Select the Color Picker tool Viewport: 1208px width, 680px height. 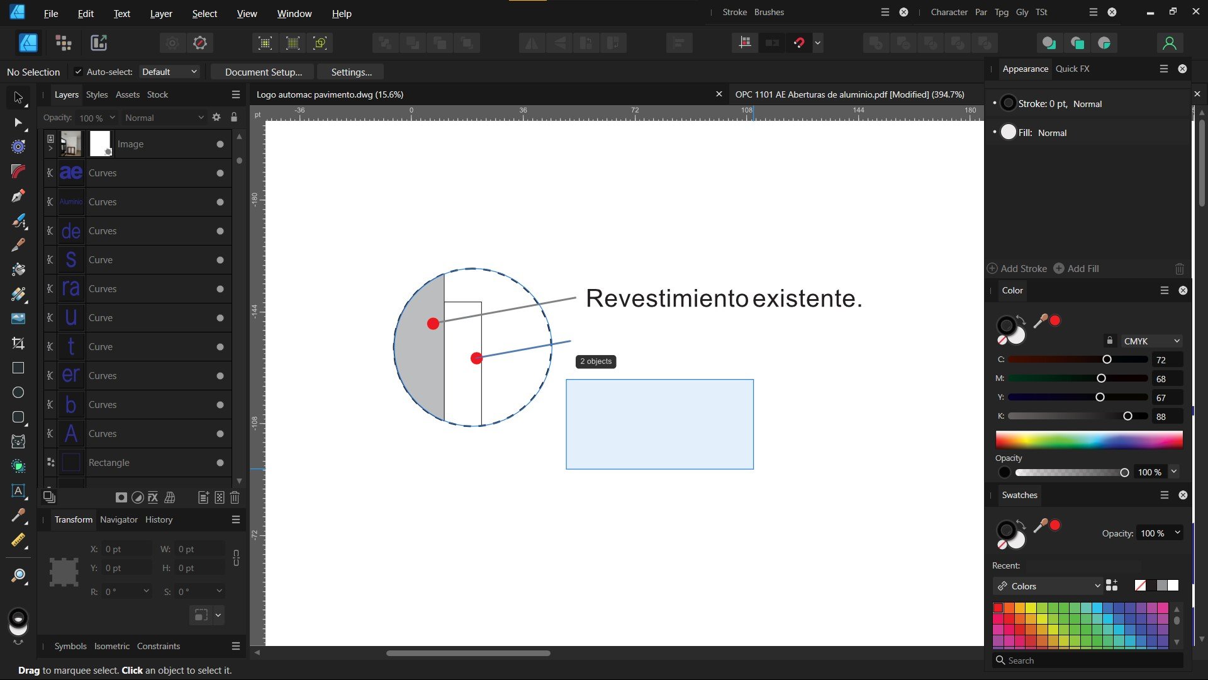click(18, 516)
